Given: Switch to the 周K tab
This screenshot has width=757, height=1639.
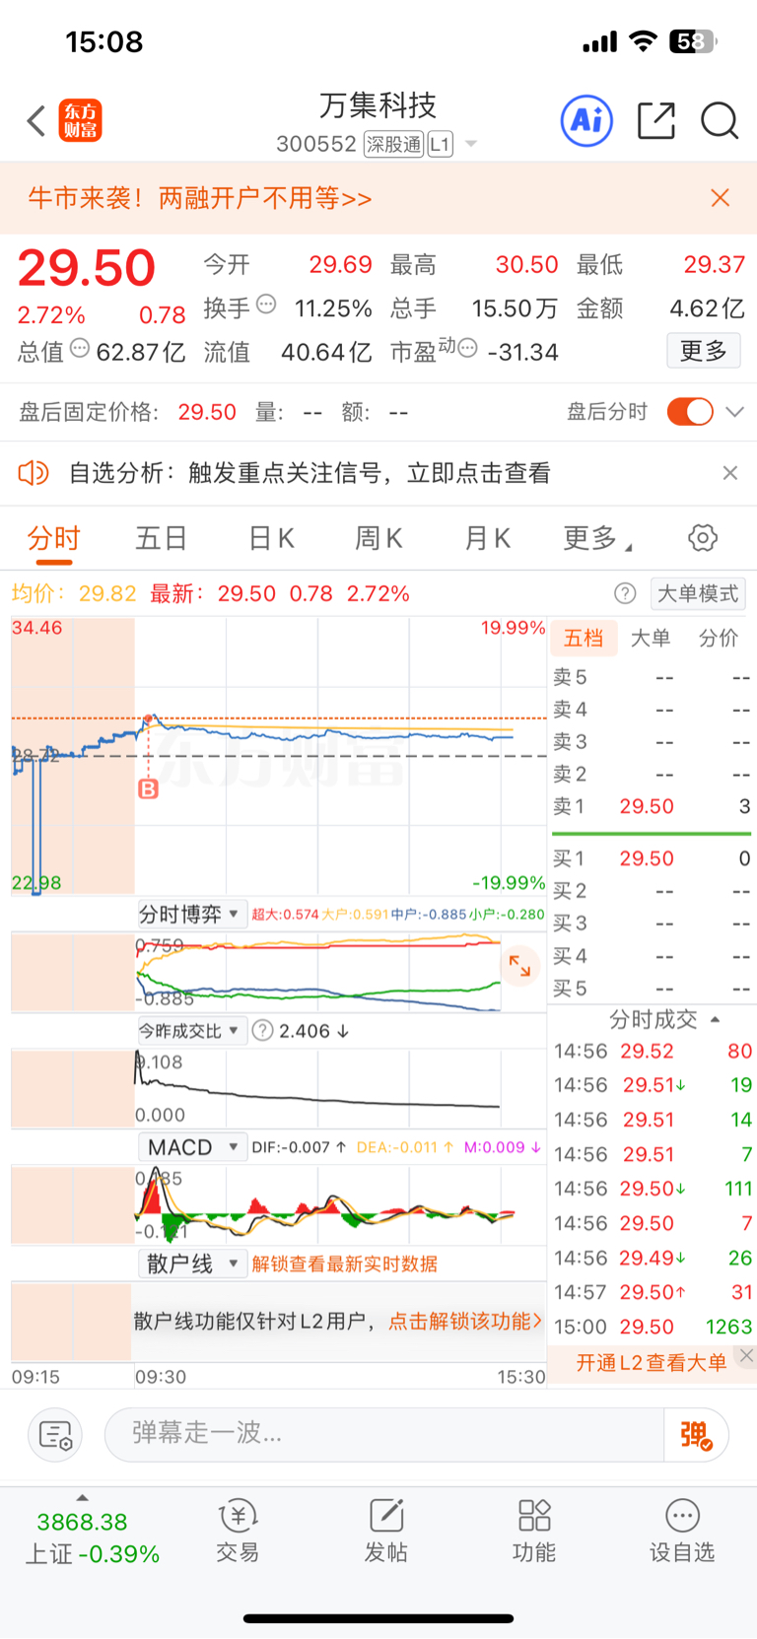Looking at the screenshot, I should [378, 539].
